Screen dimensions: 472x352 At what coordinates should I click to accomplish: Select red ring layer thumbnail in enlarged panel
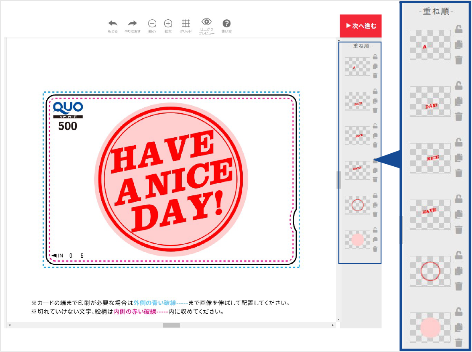pyautogui.click(x=430, y=271)
